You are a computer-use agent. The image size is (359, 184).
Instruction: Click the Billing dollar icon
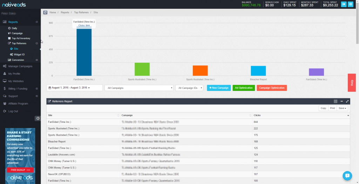(5, 89)
